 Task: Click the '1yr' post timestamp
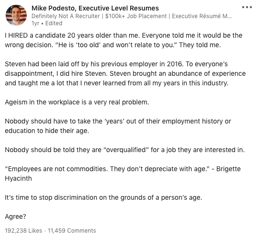point(35,23)
